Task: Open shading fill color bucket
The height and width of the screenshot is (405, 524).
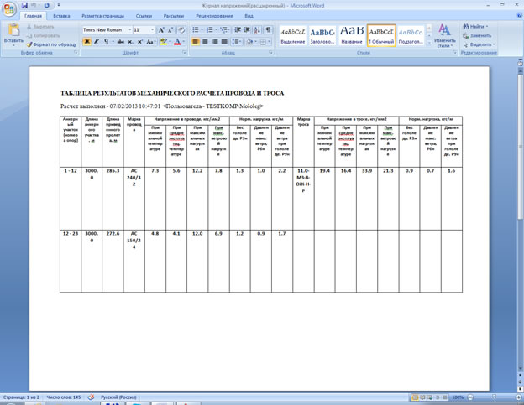Action: (x=250, y=42)
